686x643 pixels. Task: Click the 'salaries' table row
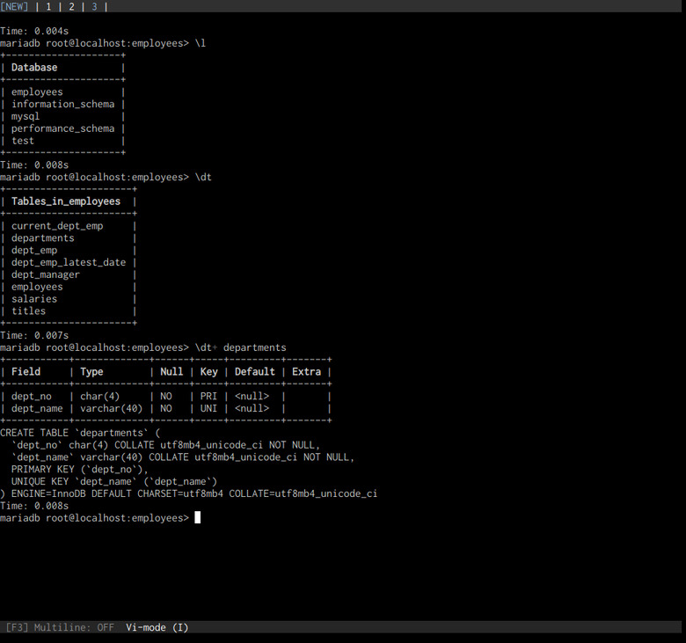(x=34, y=299)
